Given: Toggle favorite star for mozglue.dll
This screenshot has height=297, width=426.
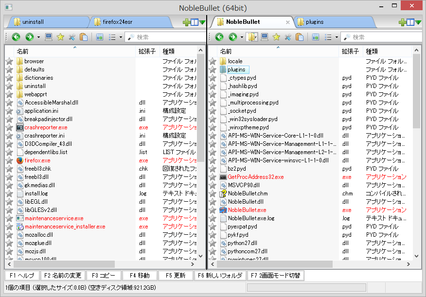Looking at the screenshot, I should (x=9, y=243).
